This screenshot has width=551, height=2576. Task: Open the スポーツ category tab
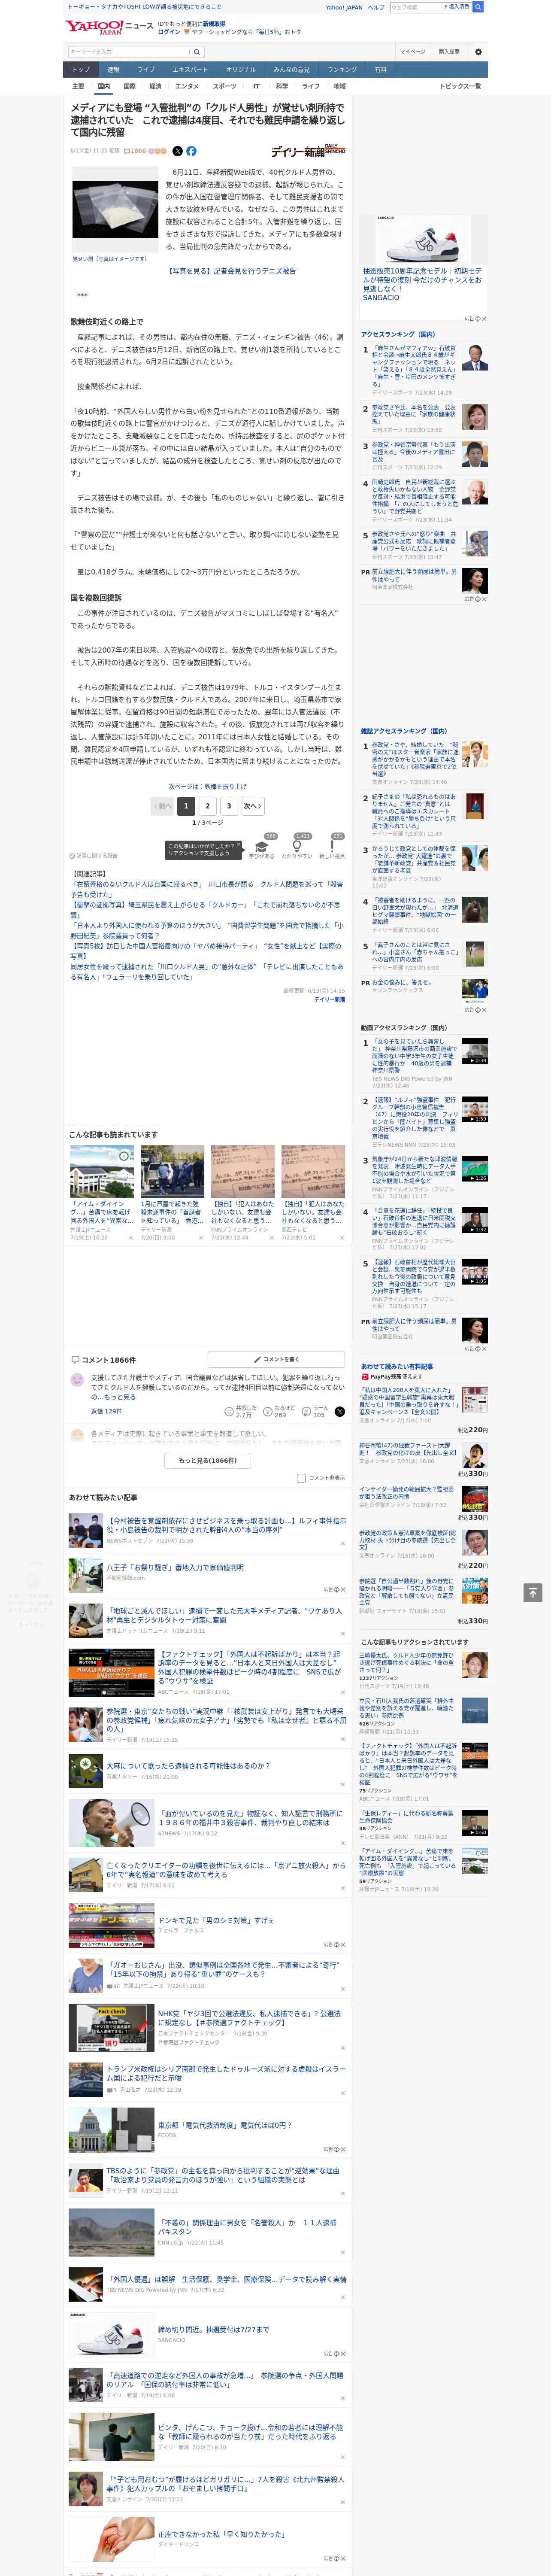pos(225,86)
